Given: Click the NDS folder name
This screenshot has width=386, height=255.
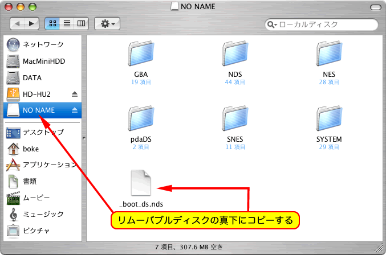Looking at the screenshot, I should tap(235, 74).
